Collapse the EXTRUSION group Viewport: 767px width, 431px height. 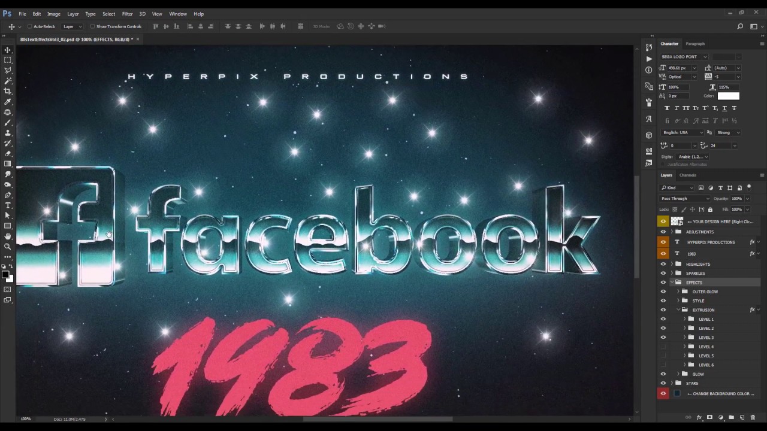(678, 310)
